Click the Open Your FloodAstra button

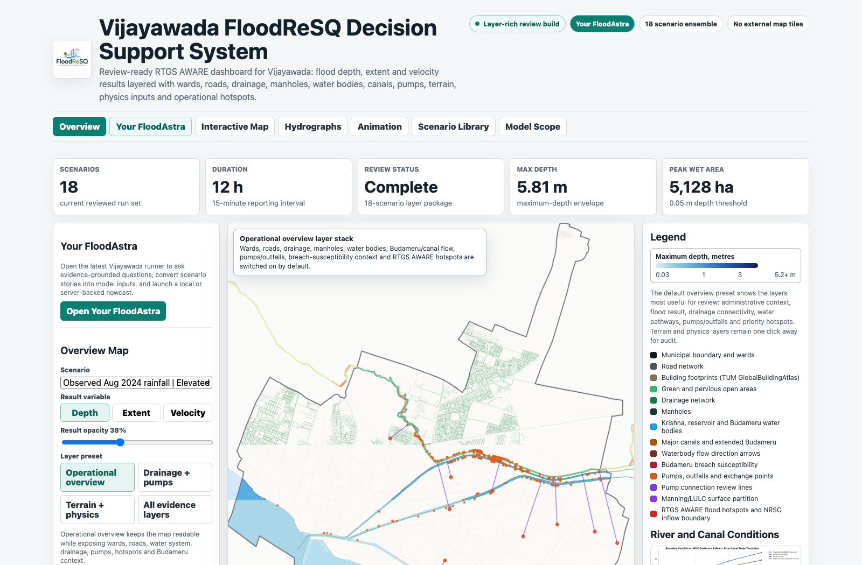113,311
